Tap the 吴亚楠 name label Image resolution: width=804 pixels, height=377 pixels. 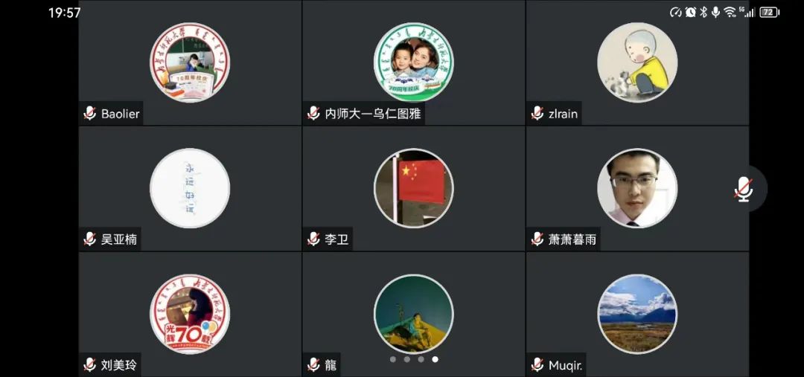tap(119, 239)
